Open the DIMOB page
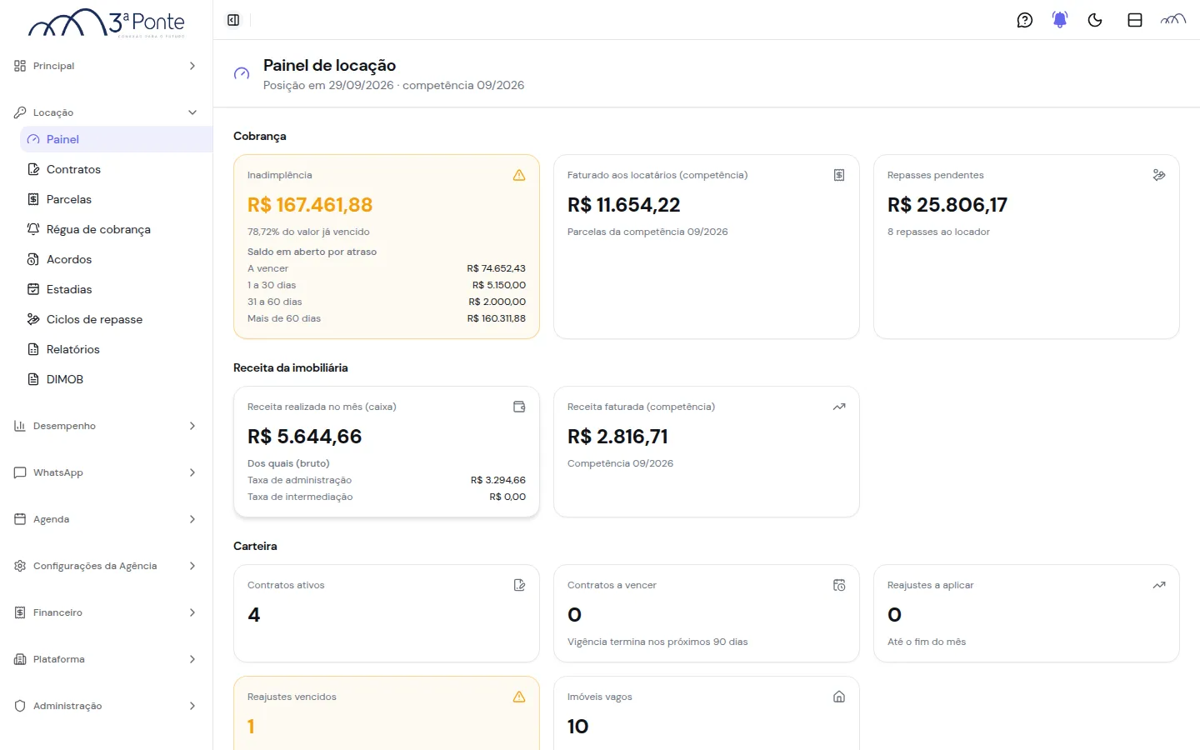 (x=116, y=379)
